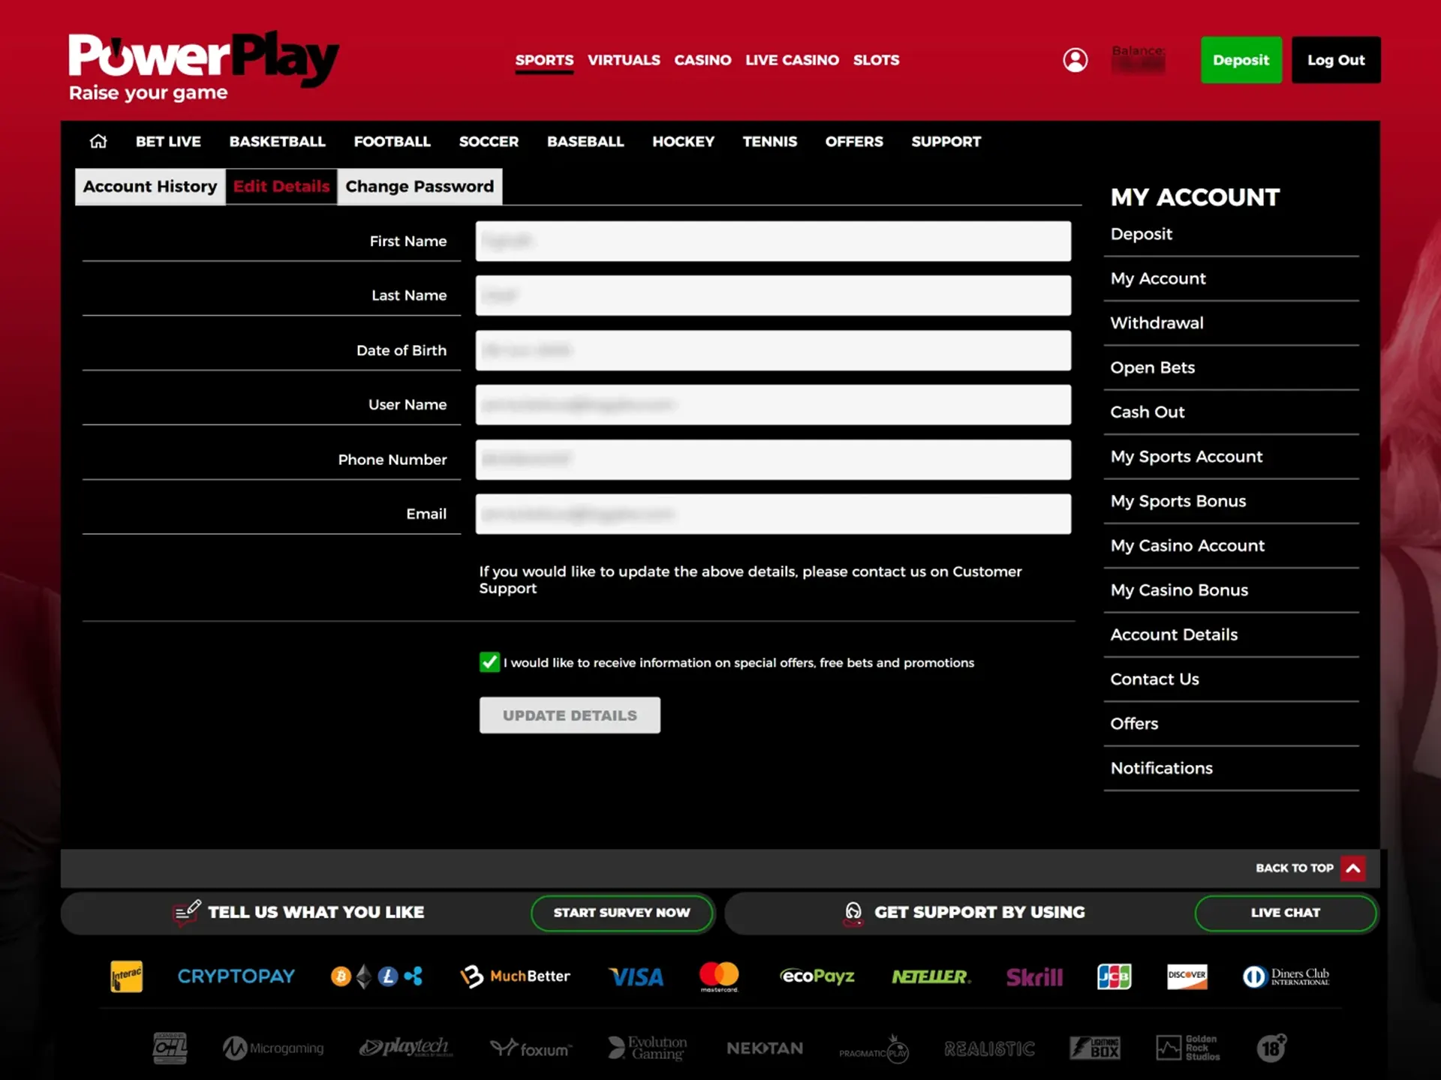Open the SPORTS top menu

(544, 60)
